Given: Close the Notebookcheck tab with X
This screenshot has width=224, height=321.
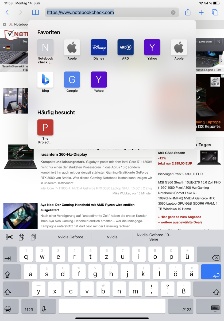Looking at the screenshot, I should [x=4, y=24].
